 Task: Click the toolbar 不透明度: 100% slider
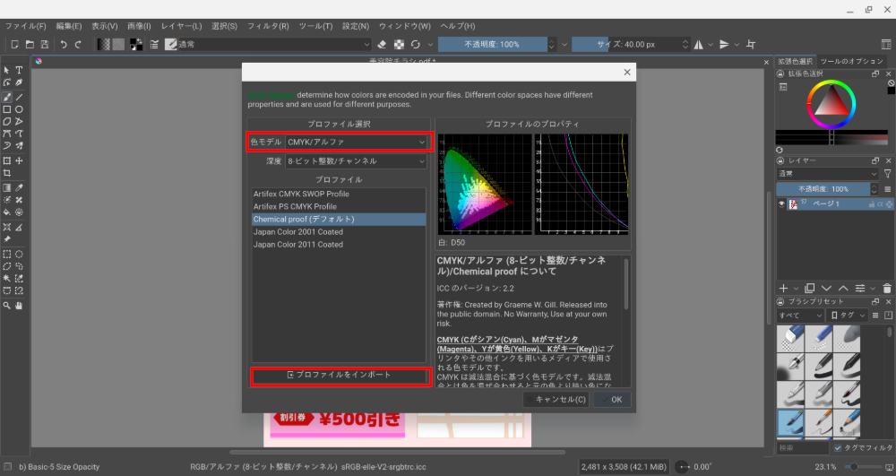point(493,44)
